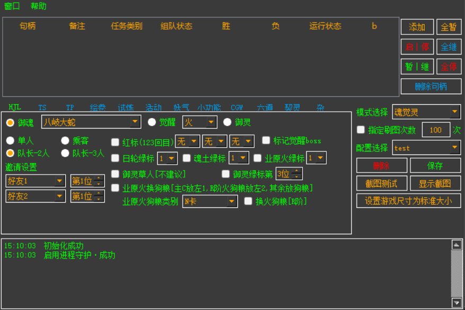Open the 帮助 menu
This screenshot has height=310, width=465.
39,6
